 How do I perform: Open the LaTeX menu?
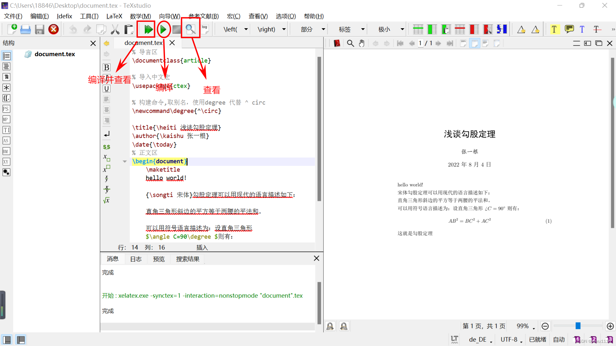coord(114,16)
